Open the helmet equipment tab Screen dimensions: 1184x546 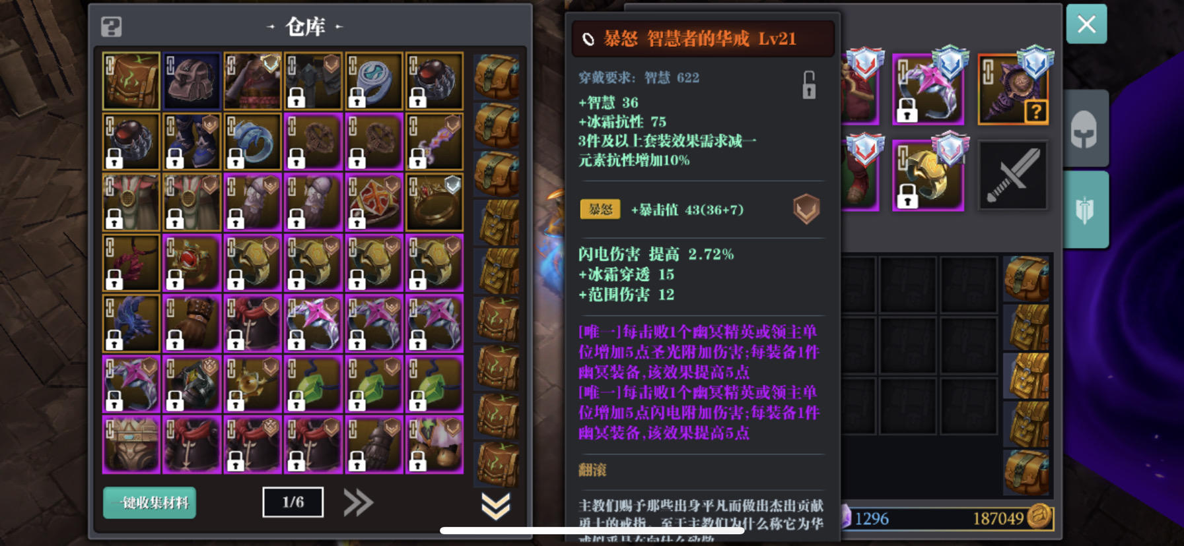coord(1085,129)
